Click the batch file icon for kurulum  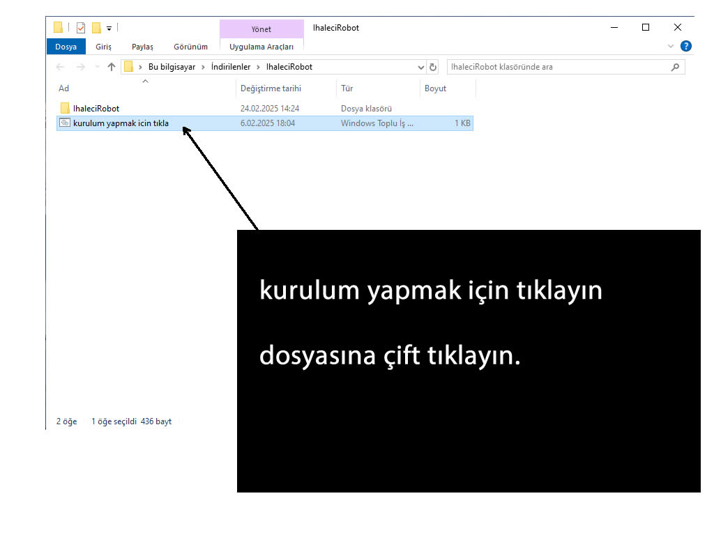click(x=65, y=123)
